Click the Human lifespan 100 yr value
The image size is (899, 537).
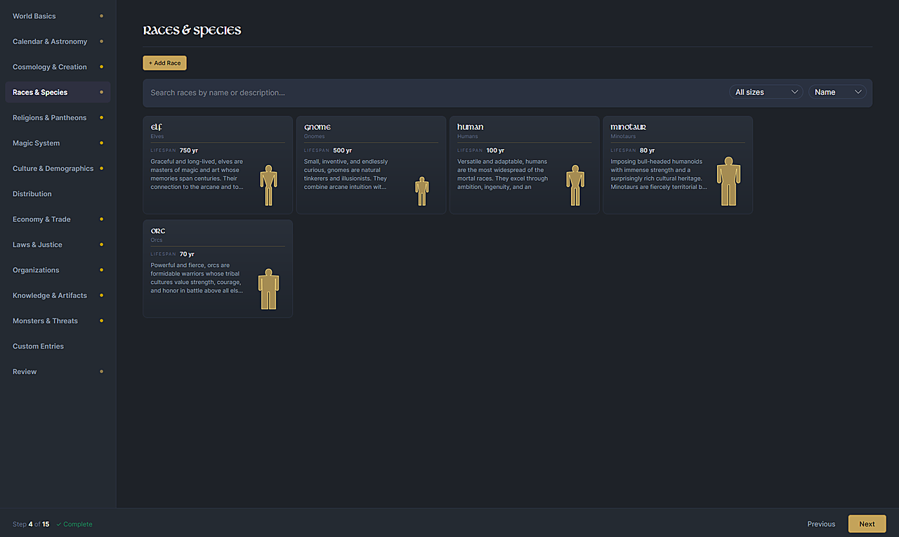pyautogui.click(x=495, y=150)
